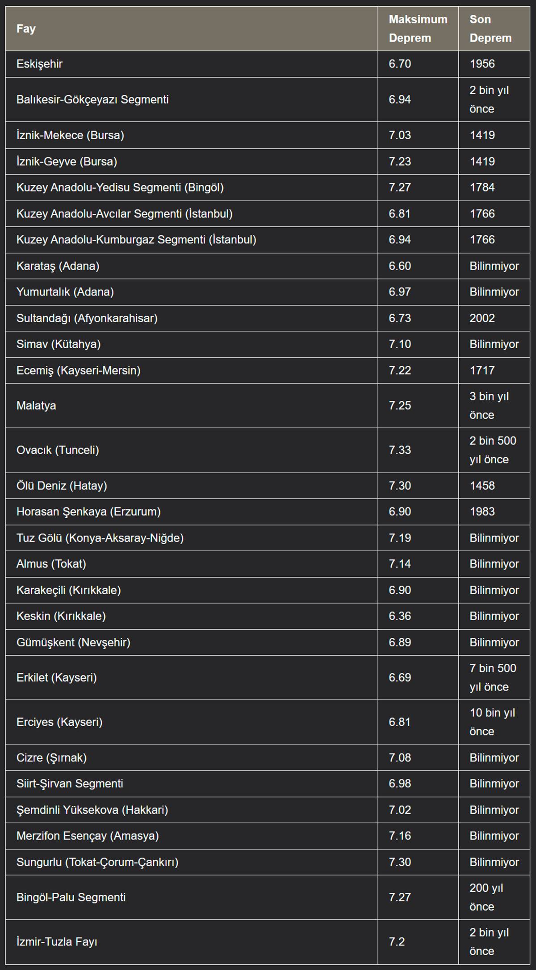Click the Şemdinli Yüksekova (Hakkari) cell
The width and height of the screenshot is (536, 970).
tap(92, 810)
